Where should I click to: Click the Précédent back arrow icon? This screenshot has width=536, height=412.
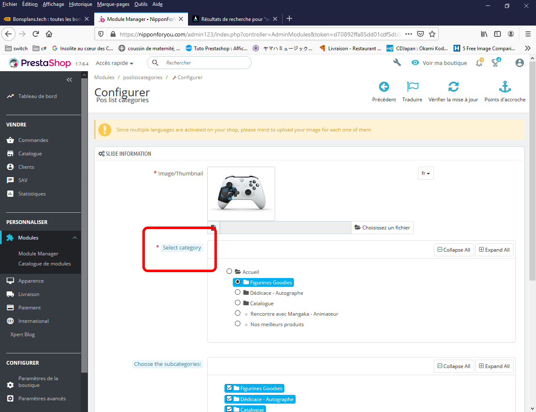[x=384, y=87]
